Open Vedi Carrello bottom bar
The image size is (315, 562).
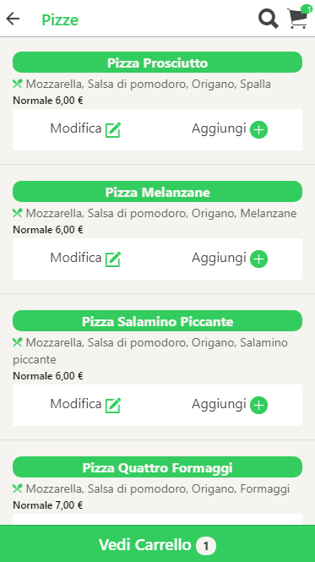(x=157, y=544)
